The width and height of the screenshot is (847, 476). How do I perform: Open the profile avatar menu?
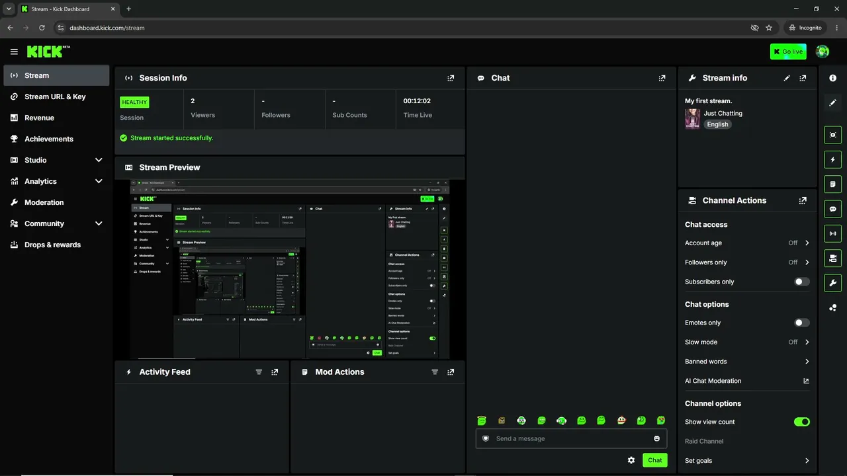(x=823, y=52)
